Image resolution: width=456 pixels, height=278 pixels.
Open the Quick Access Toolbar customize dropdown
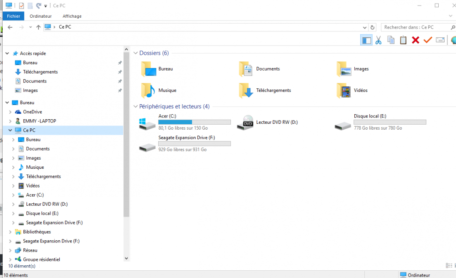tap(45, 6)
